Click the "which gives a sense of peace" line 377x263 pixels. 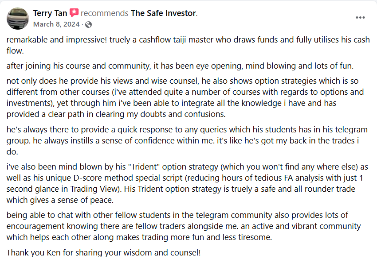click(x=60, y=200)
